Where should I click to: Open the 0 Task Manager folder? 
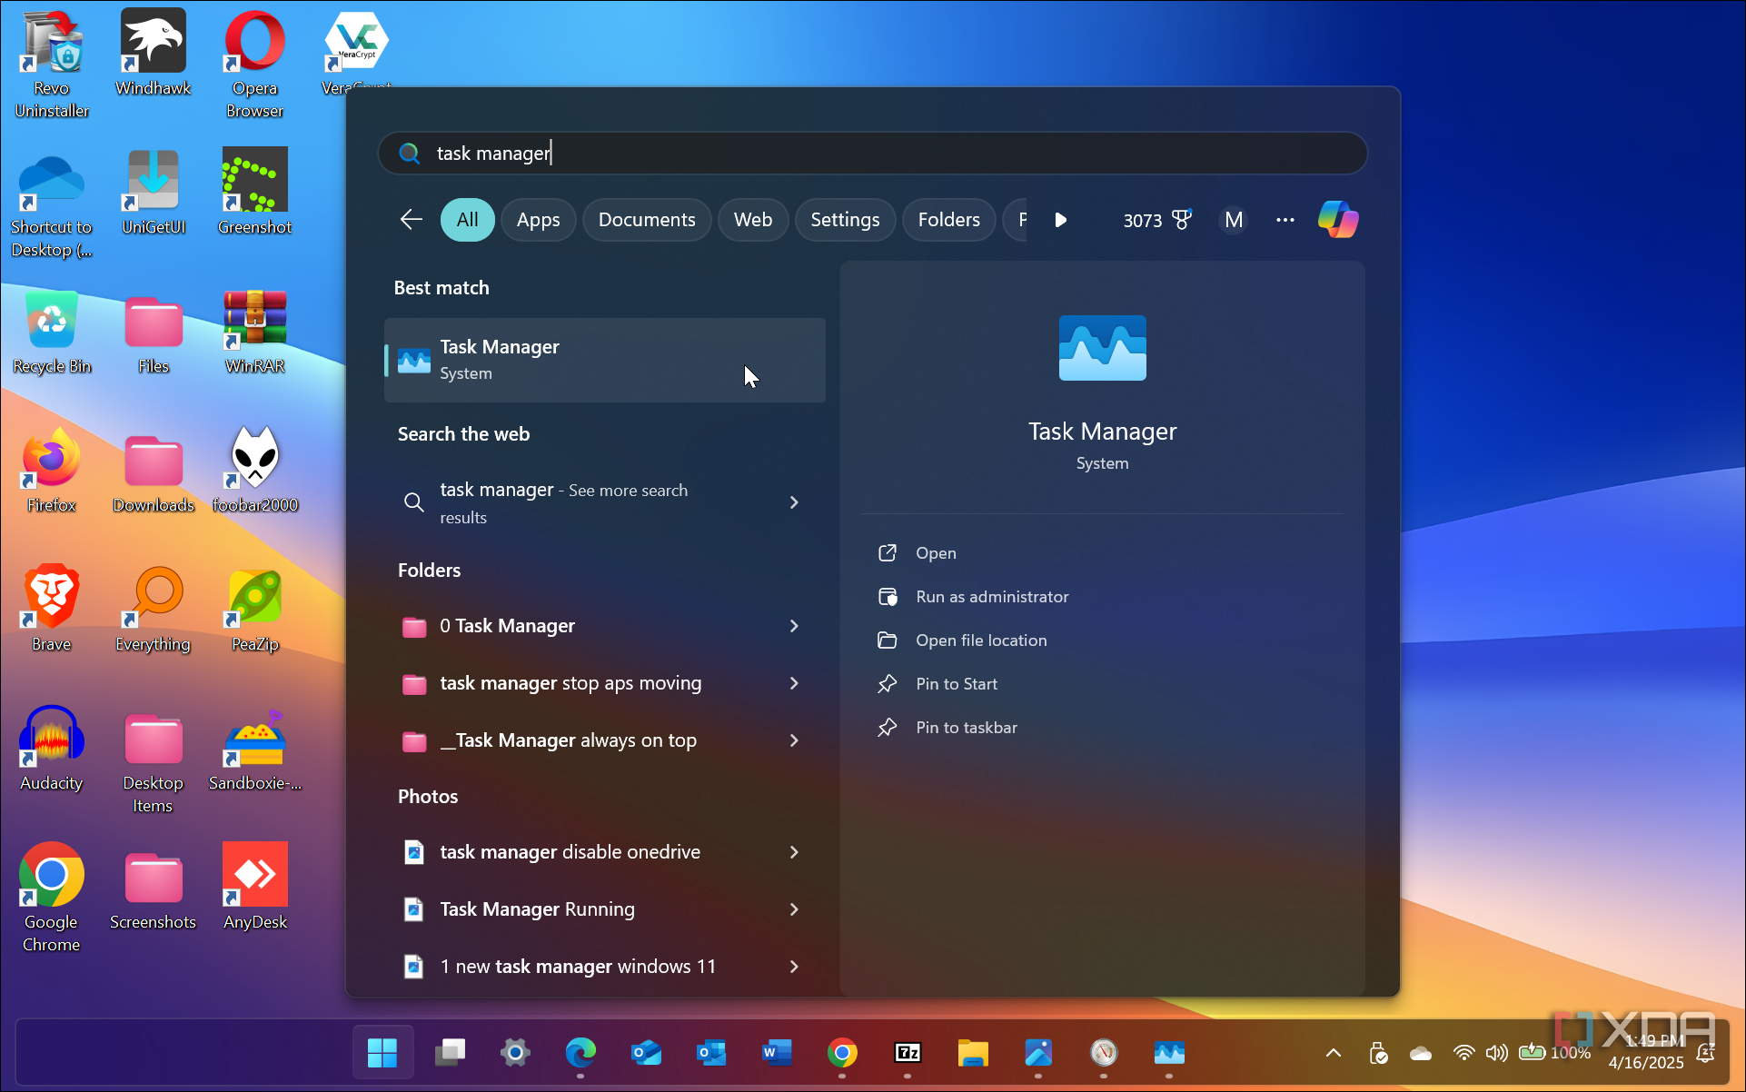pos(507,626)
